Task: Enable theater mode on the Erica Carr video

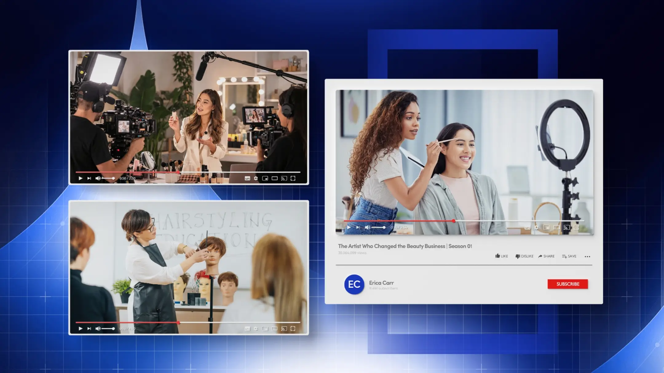Action: point(556,227)
